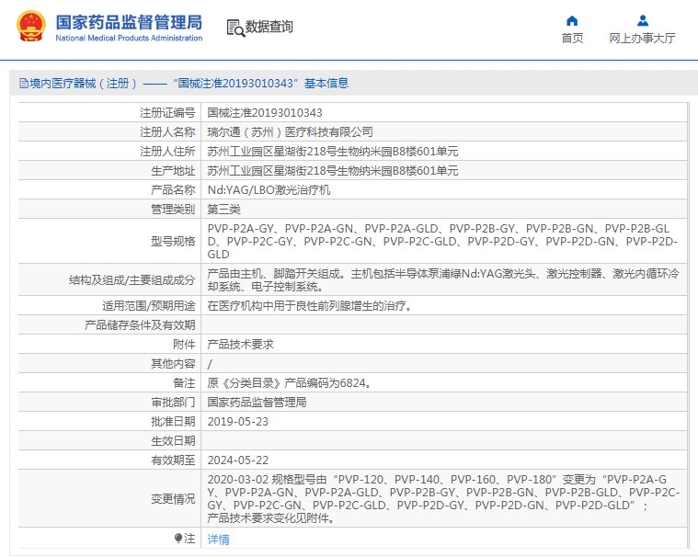Select the 适用范围 intended use text
Screen dimensions: 698x557
pos(309,306)
